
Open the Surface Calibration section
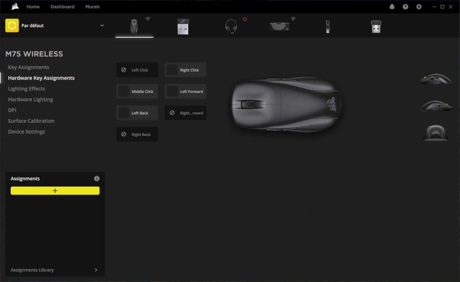pos(31,121)
